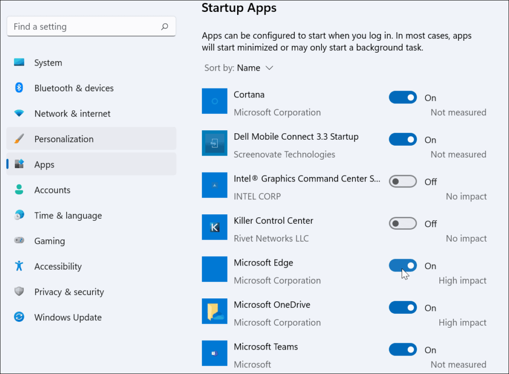Image resolution: width=509 pixels, height=374 pixels.
Task: Click the Windows Update sync icon
Action: click(19, 316)
